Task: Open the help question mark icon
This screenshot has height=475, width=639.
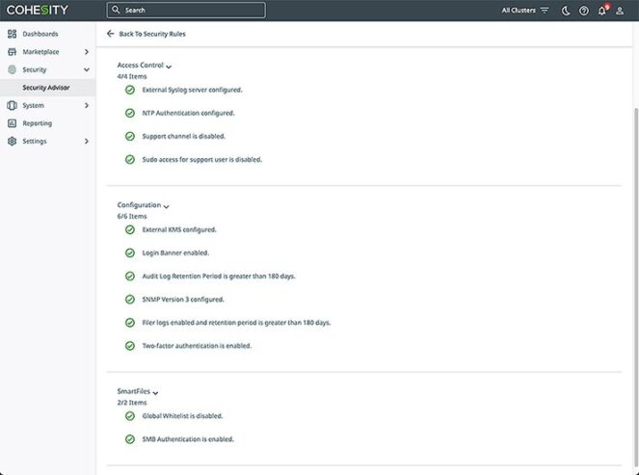Action: [584, 11]
